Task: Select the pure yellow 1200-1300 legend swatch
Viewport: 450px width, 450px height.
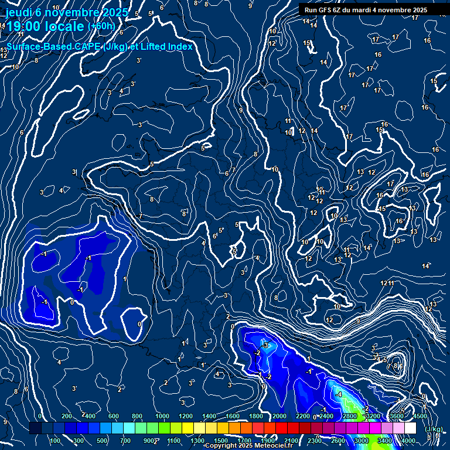Action: click(x=187, y=428)
